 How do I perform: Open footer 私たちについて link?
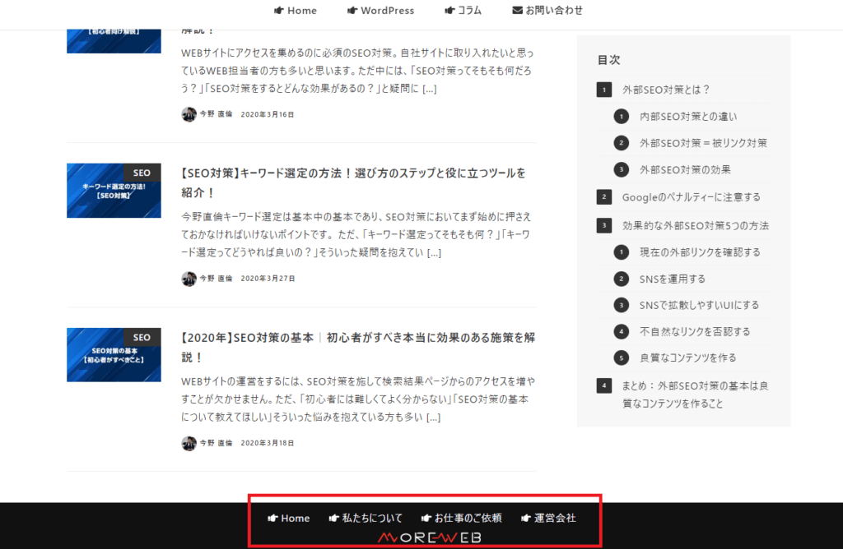coord(372,519)
